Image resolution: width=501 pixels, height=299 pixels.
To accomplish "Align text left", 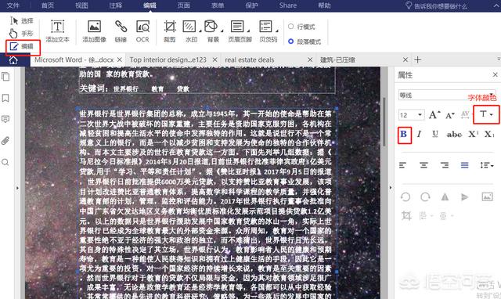I will click(x=403, y=165).
